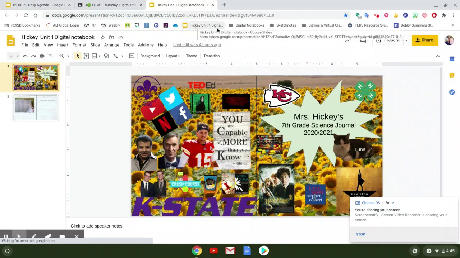
Task: Switch to the Q1W1 Thursday browser tab
Action: (x=110, y=5)
